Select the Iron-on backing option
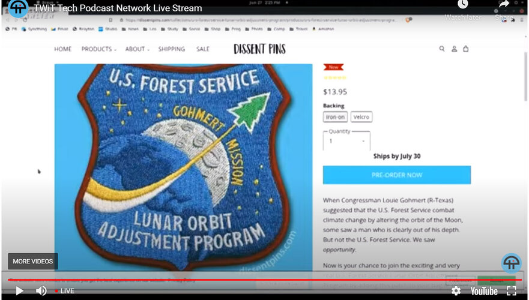Image resolution: width=529 pixels, height=300 pixels. pyautogui.click(x=335, y=117)
